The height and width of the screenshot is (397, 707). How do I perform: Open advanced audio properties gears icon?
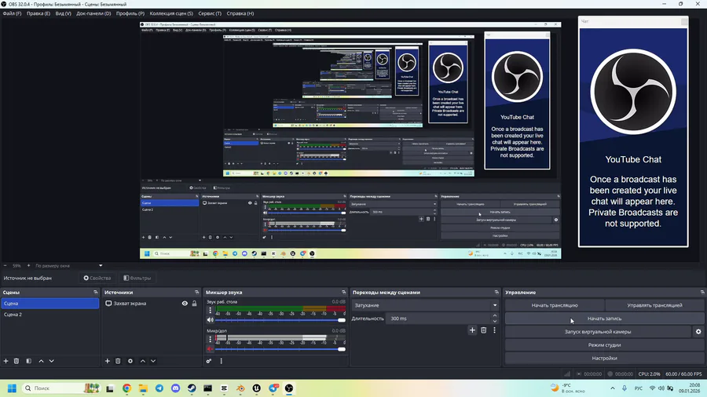[x=209, y=361]
